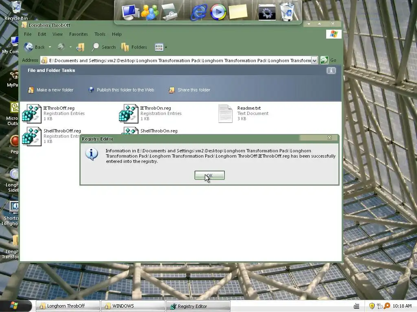
Task: Toggle the Folders pane
Action: [134, 47]
